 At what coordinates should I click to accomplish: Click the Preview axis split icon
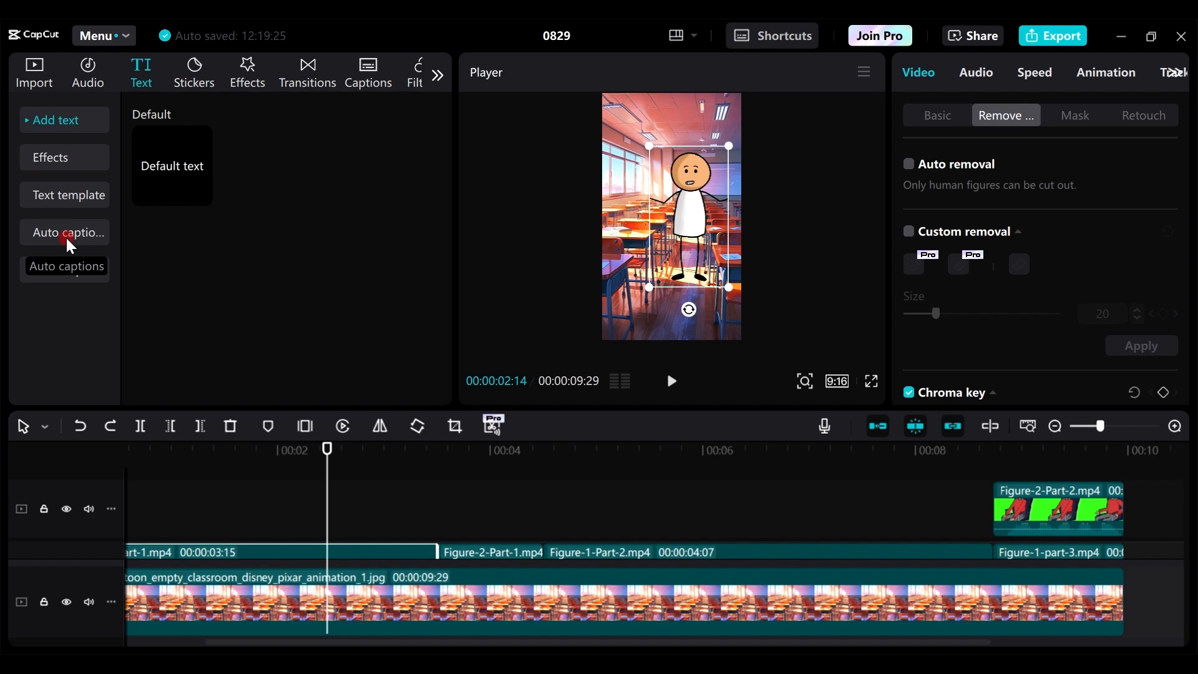click(990, 426)
